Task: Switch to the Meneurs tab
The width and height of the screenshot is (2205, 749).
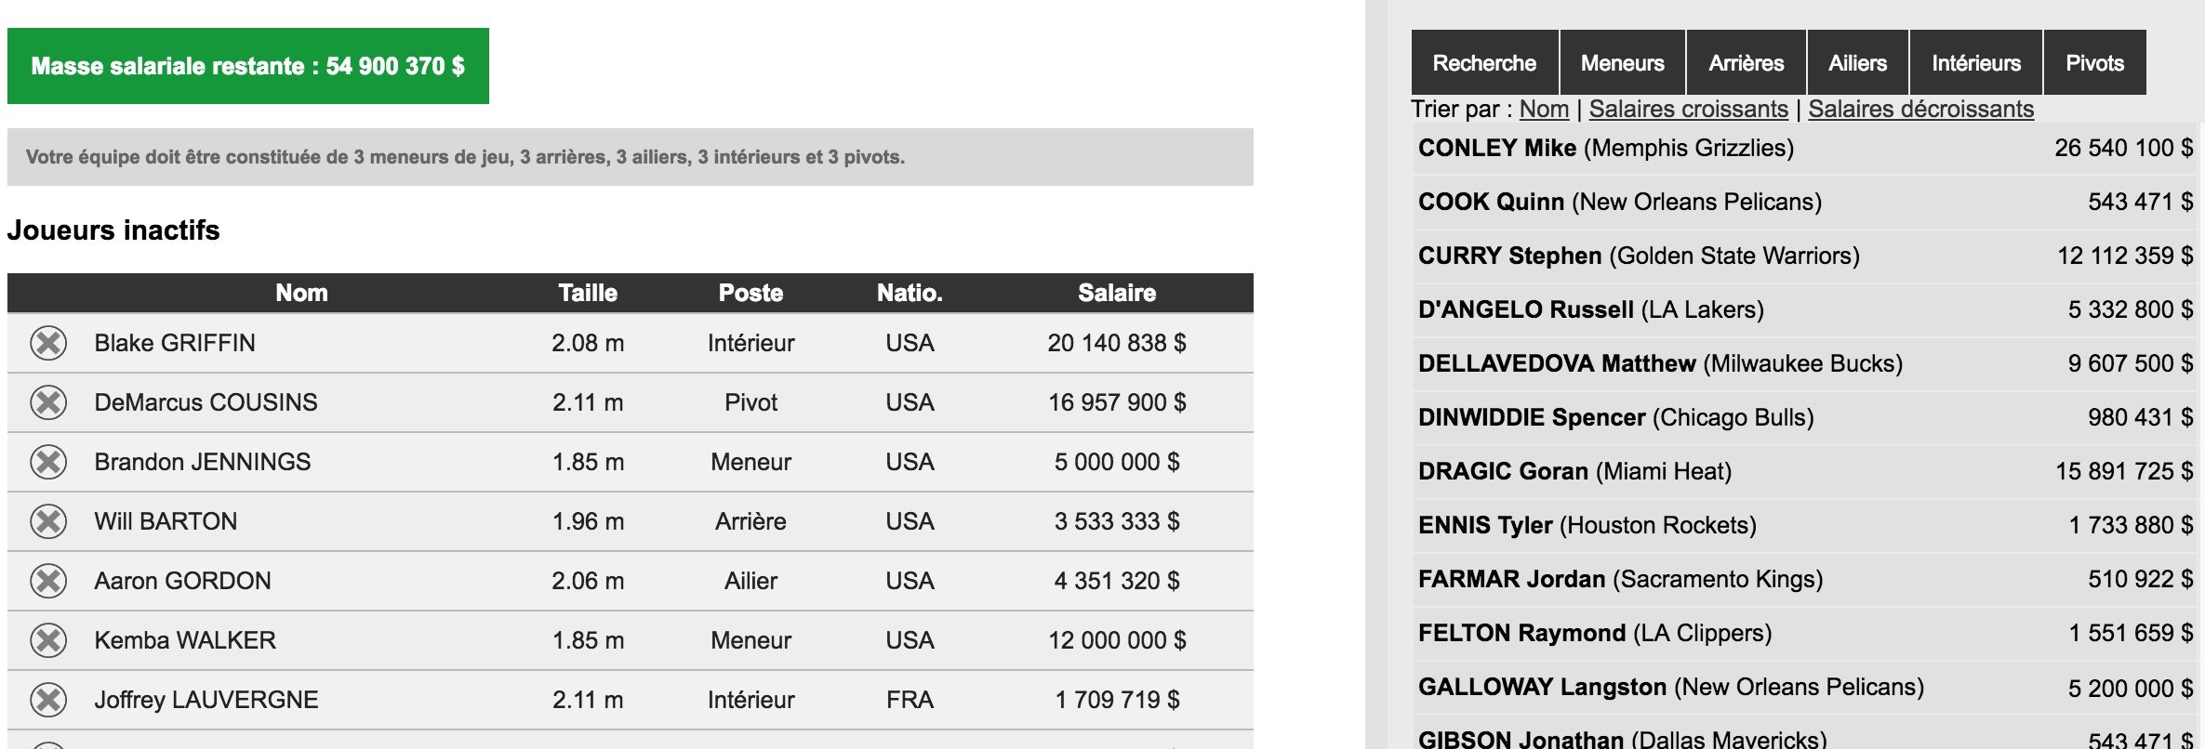Action: click(x=1622, y=63)
